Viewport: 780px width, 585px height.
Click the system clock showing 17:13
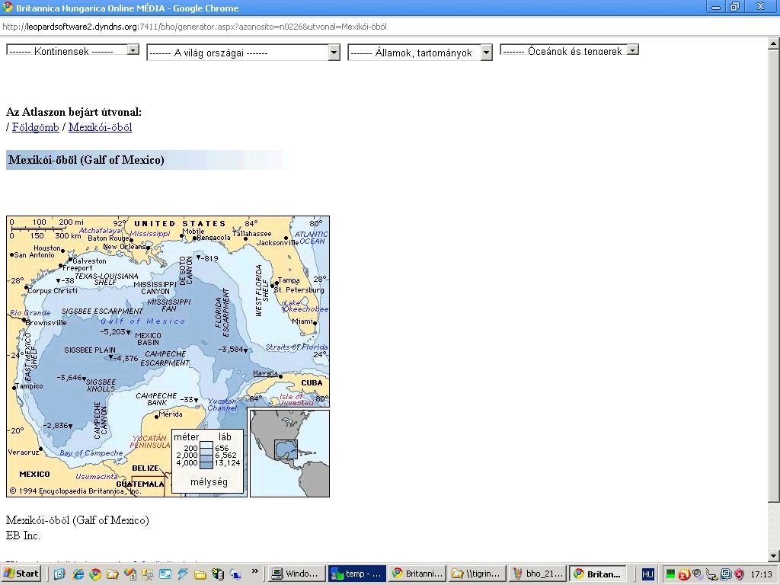(761, 574)
